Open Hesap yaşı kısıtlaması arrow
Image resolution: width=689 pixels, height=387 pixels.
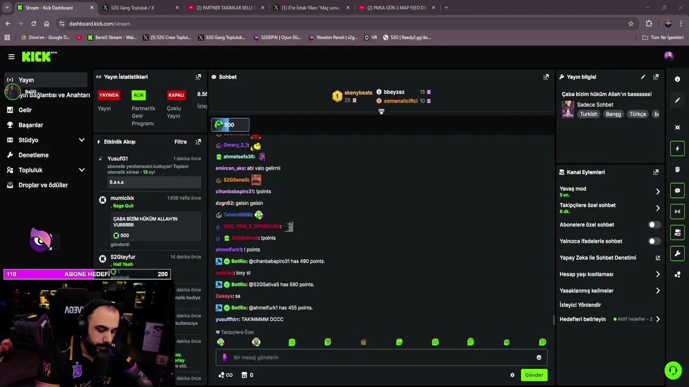pos(658,274)
